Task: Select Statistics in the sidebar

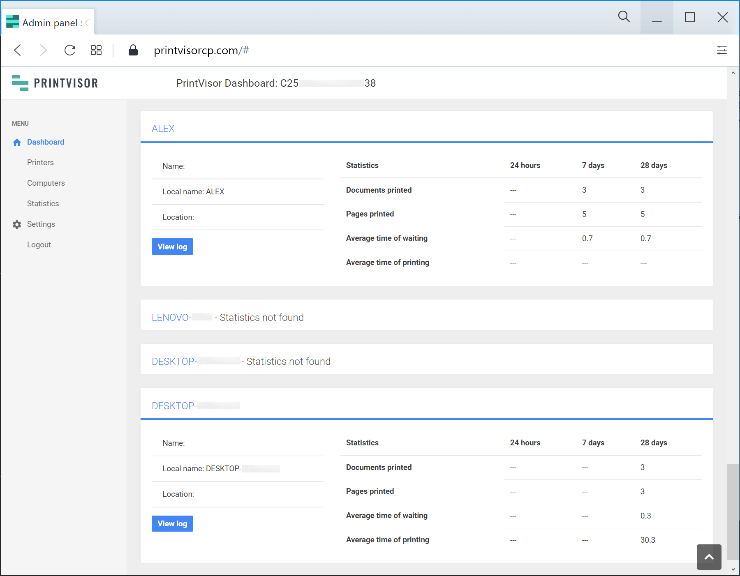Action: (x=43, y=204)
